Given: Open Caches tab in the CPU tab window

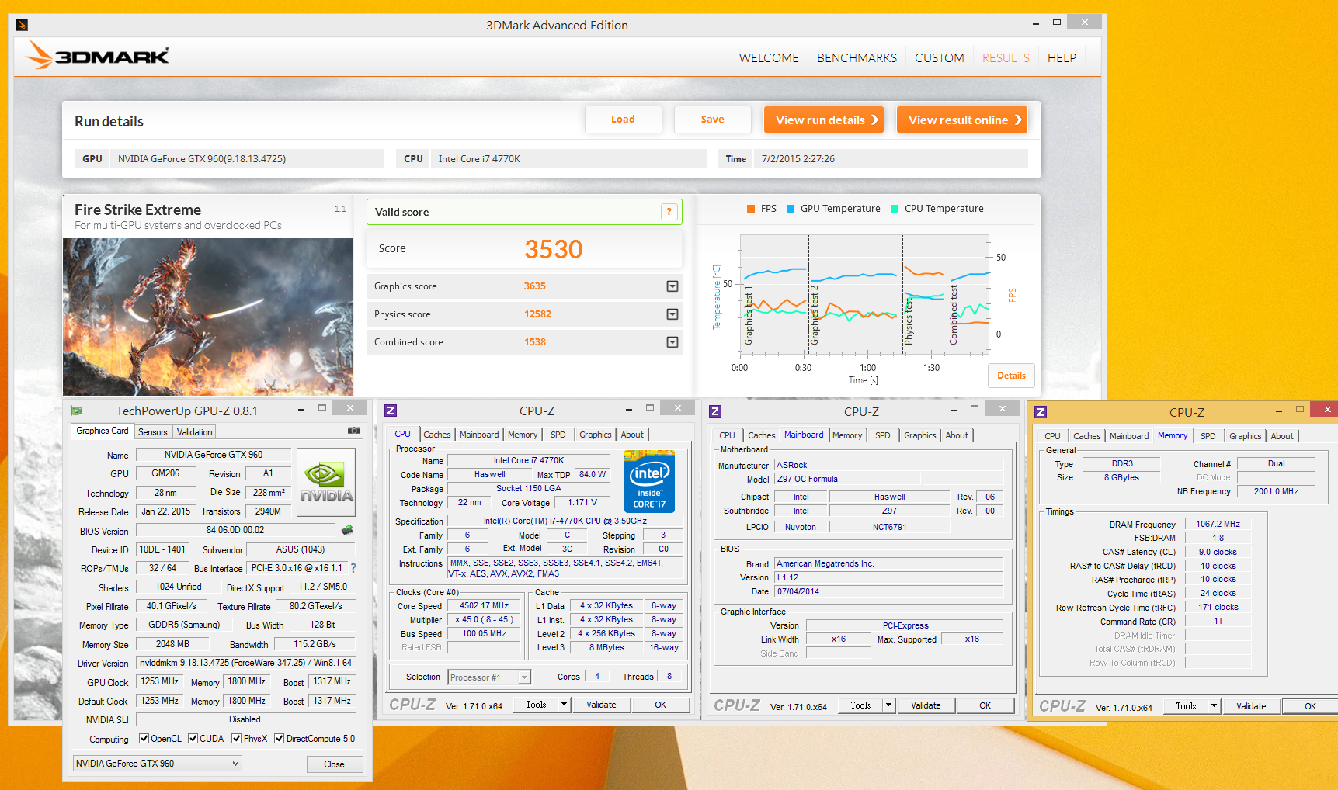Looking at the screenshot, I should 437,435.
